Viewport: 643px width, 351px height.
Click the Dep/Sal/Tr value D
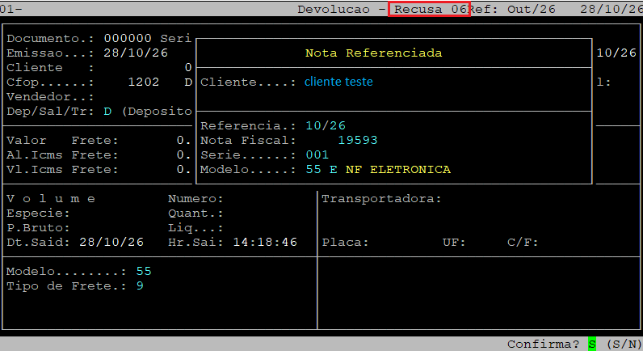point(107,112)
